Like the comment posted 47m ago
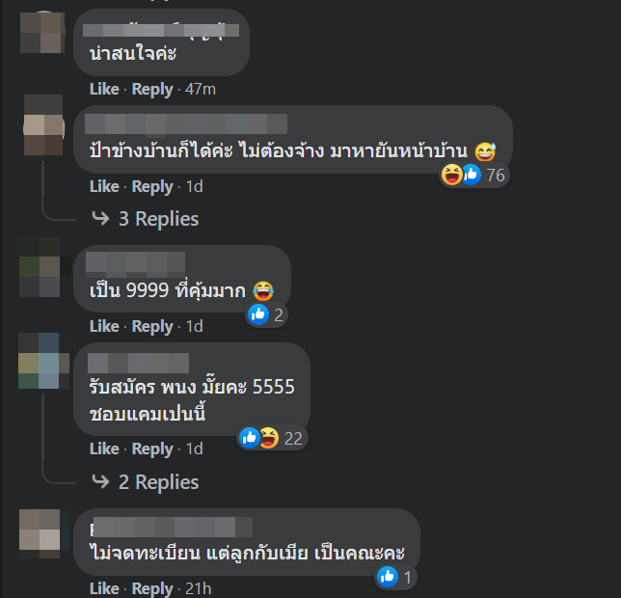 104,89
